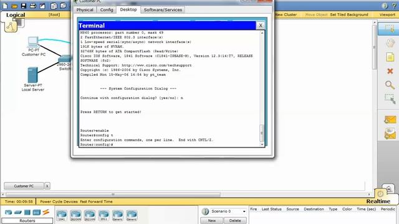Click the Copy icon in the toolbar

click(54, 6)
